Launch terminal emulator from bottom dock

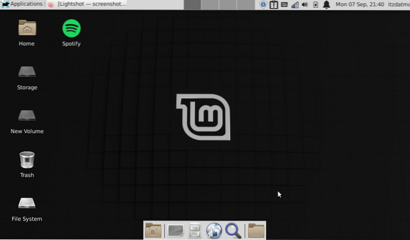(175, 231)
